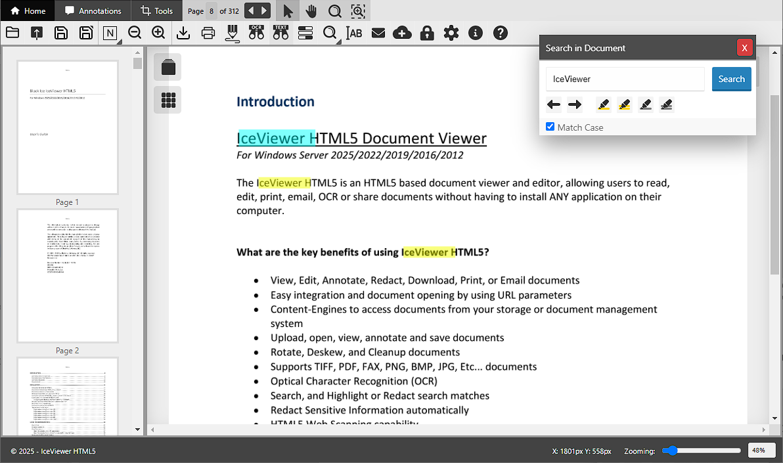Screen dimensions: 783x463
Task: Click the cloud upload icon
Action: (402, 33)
